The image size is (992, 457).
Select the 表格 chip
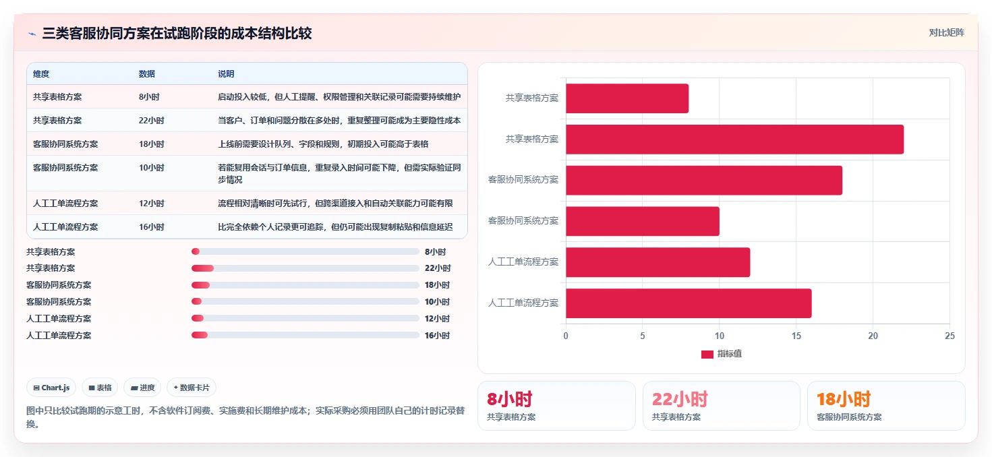pyautogui.click(x=100, y=388)
